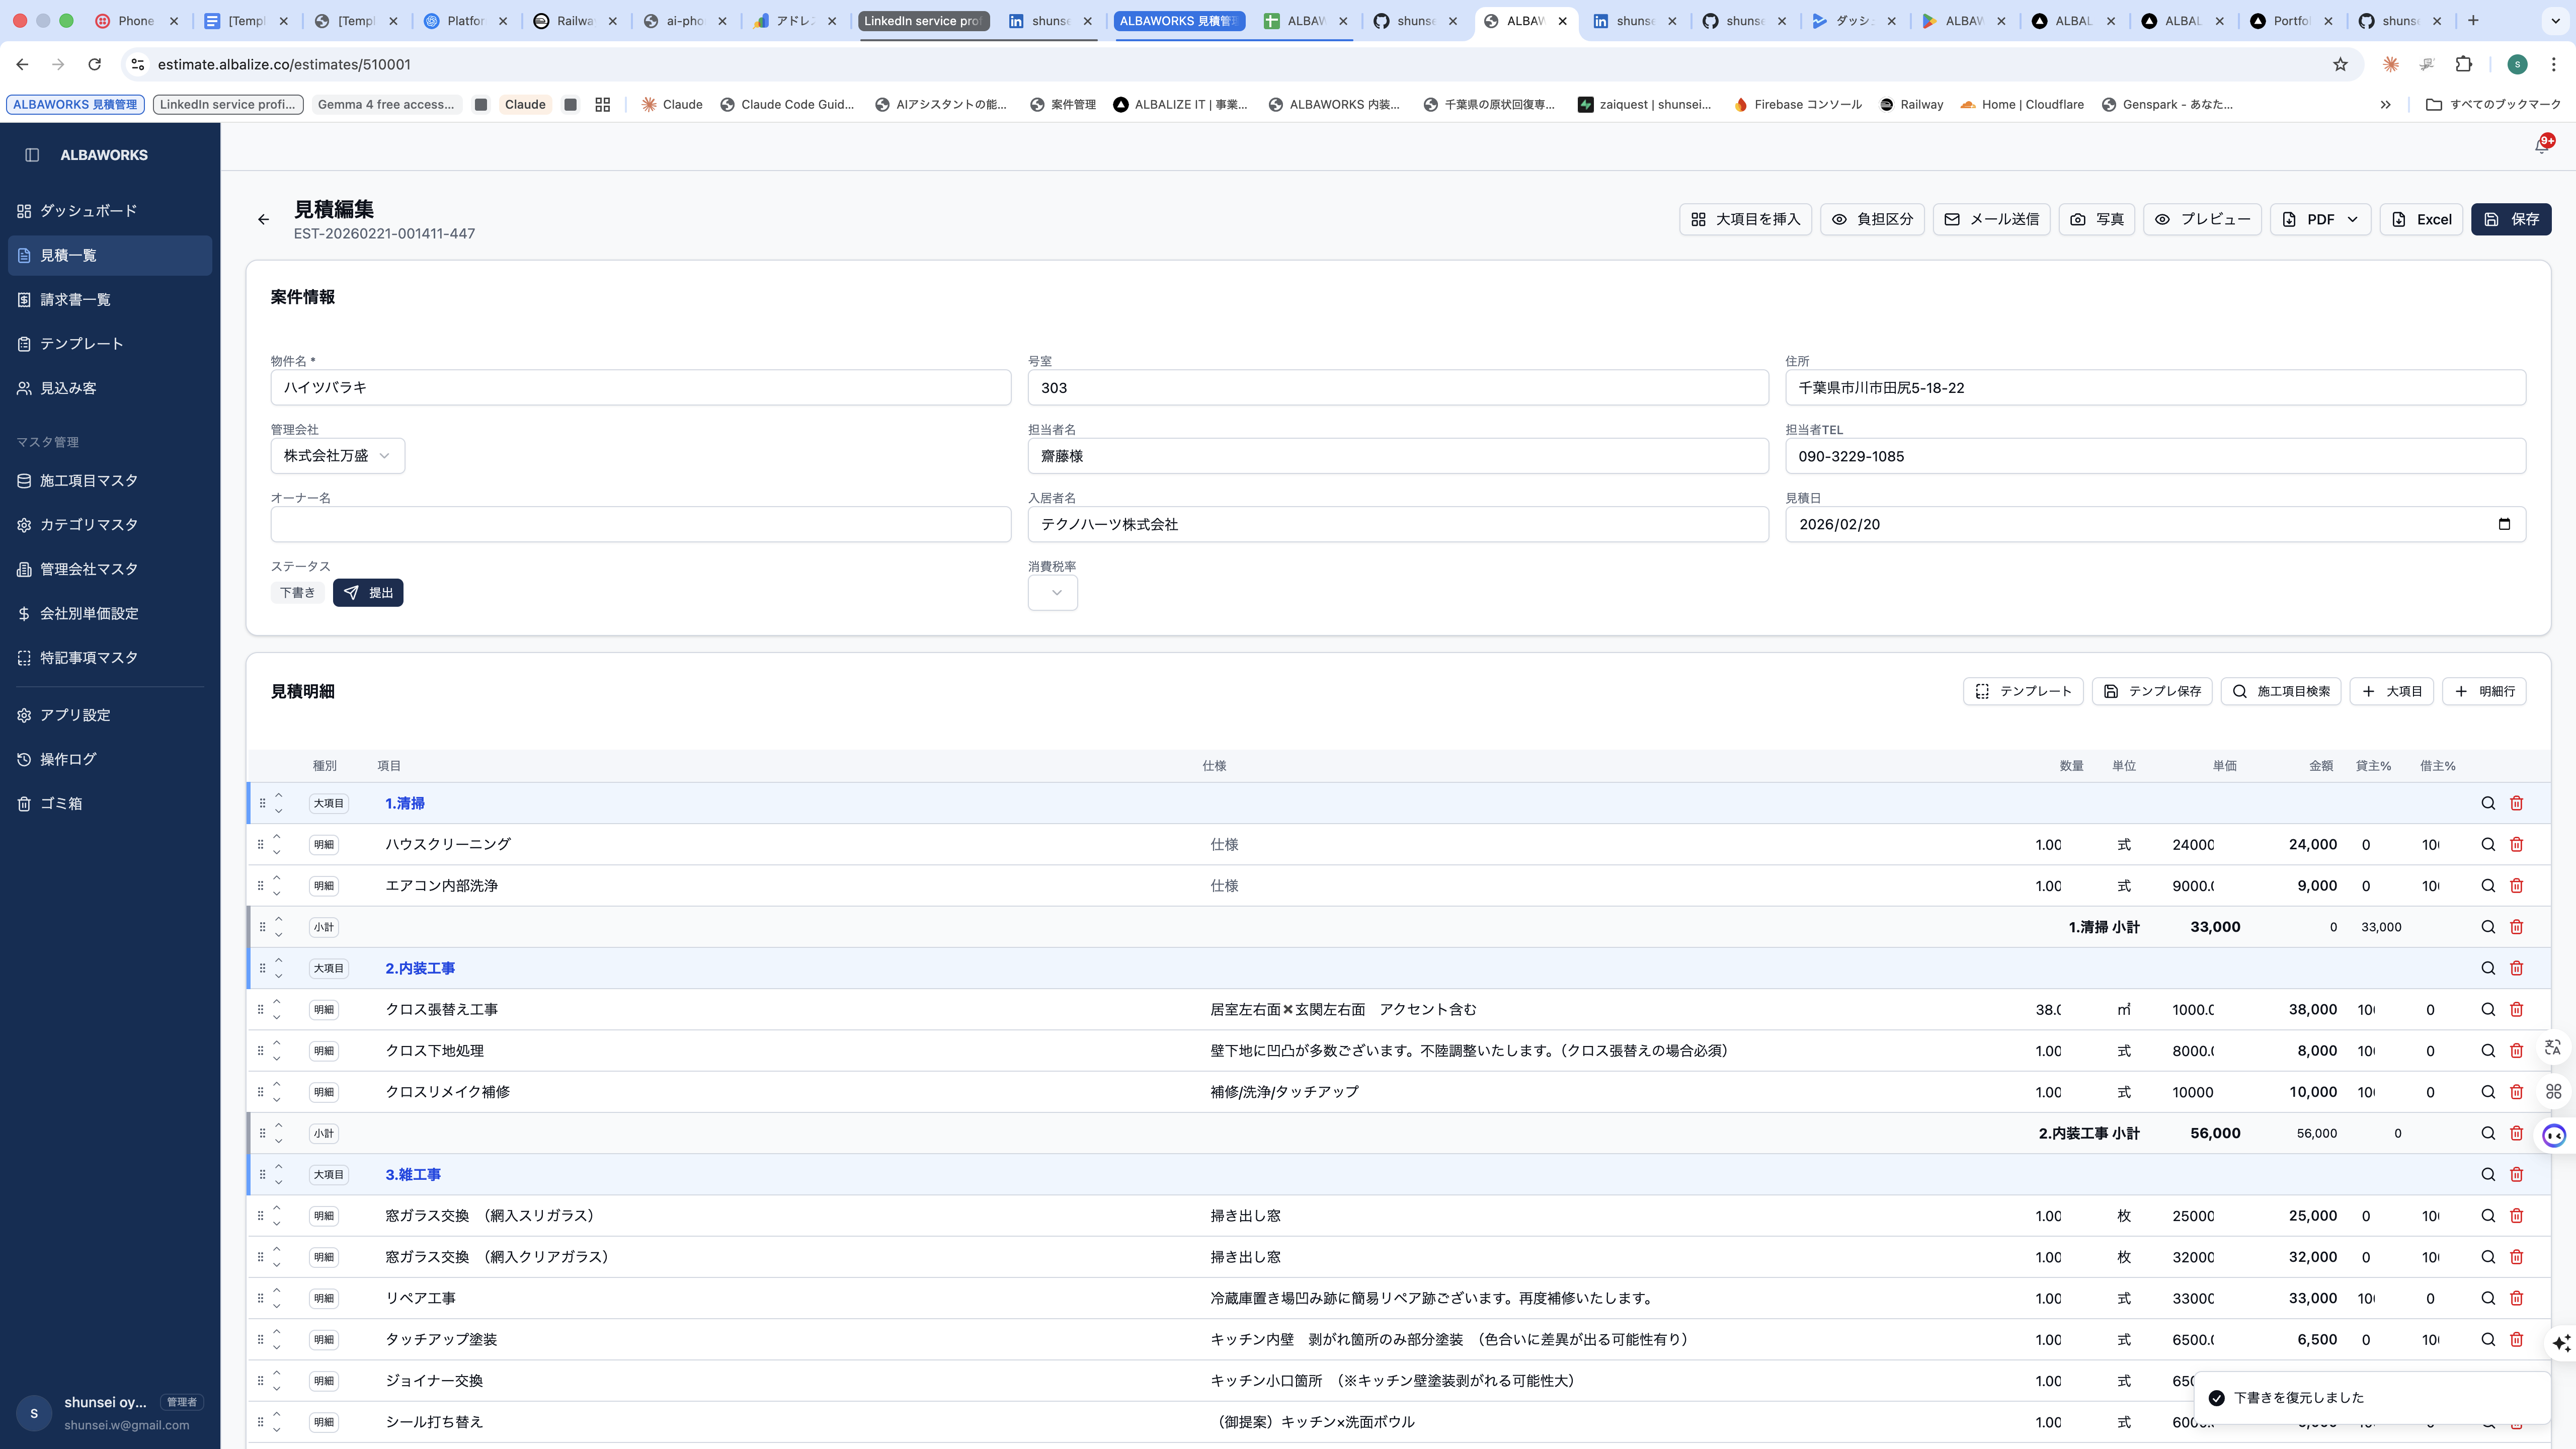Open the 管理会社 株式会社万盛 dropdown
The width and height of the screenshot is (2576, 1449).
(337, 456)
